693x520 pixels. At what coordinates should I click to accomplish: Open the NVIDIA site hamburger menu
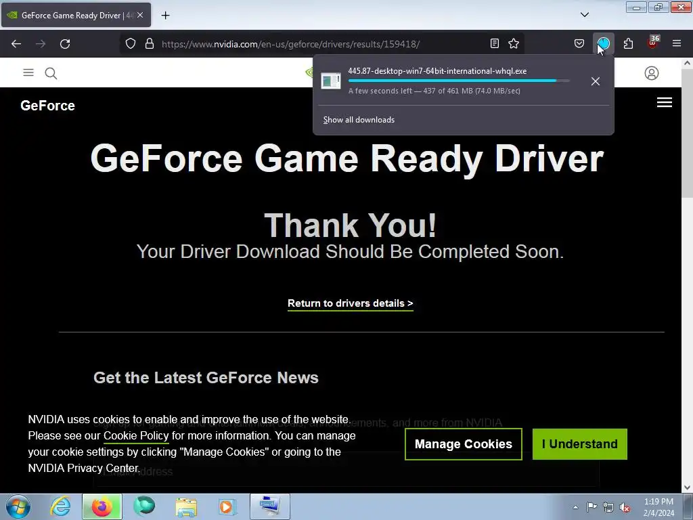[x=28, y=72]
